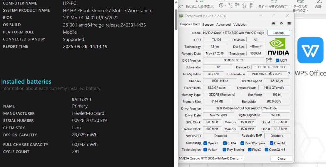Viewport: 326px width, 167px height.
Task: Open the GPU-Z hamburger menu
Action: (x=289, y=24)
